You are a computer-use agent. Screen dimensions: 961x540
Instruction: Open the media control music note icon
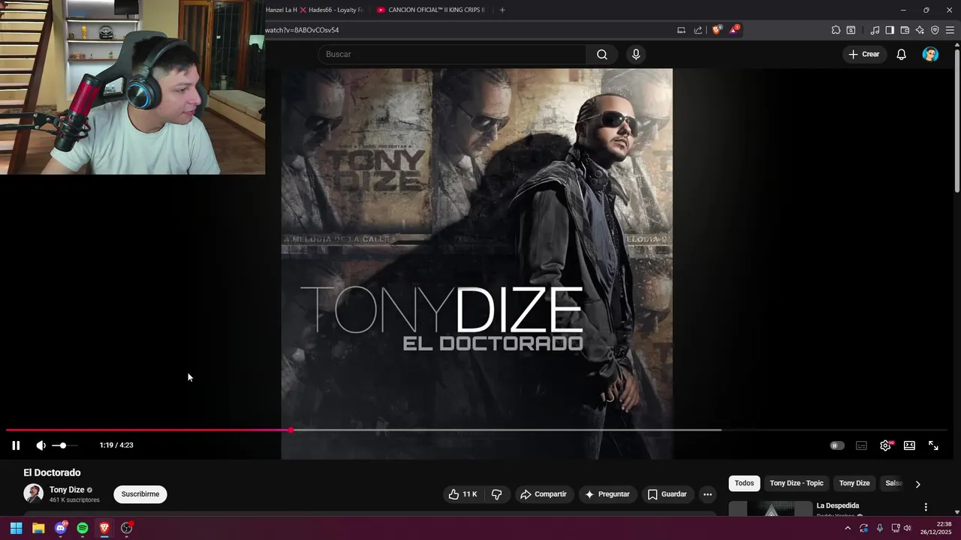(x=875, y=30)
